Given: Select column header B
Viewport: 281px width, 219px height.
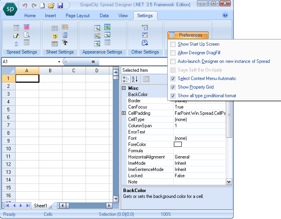Looking at the screenshot, I should coord(50,71).
